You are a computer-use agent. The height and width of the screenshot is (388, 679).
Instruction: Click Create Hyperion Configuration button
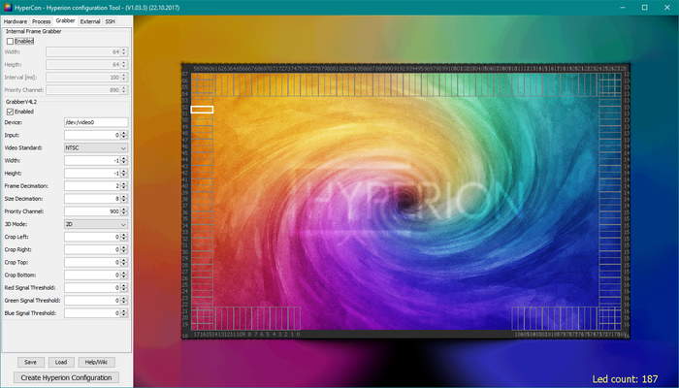point(67,377)
